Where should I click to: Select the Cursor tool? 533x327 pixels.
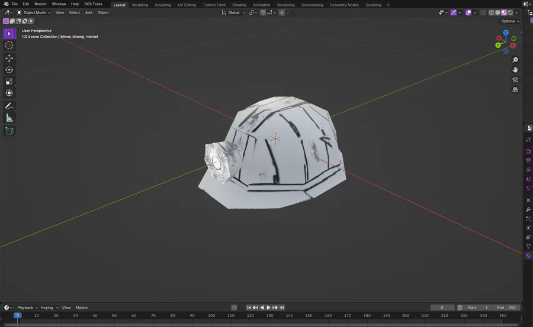[9, 45]
